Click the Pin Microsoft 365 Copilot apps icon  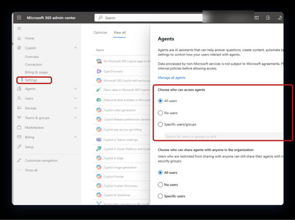click(x=99, y=61)
